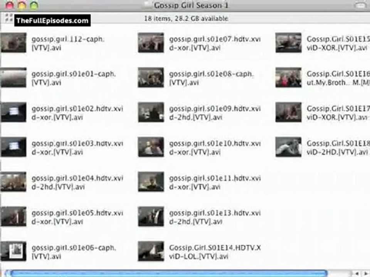Click the file name starting Gossip.Girl.S01E18

(x=338, y=148)
